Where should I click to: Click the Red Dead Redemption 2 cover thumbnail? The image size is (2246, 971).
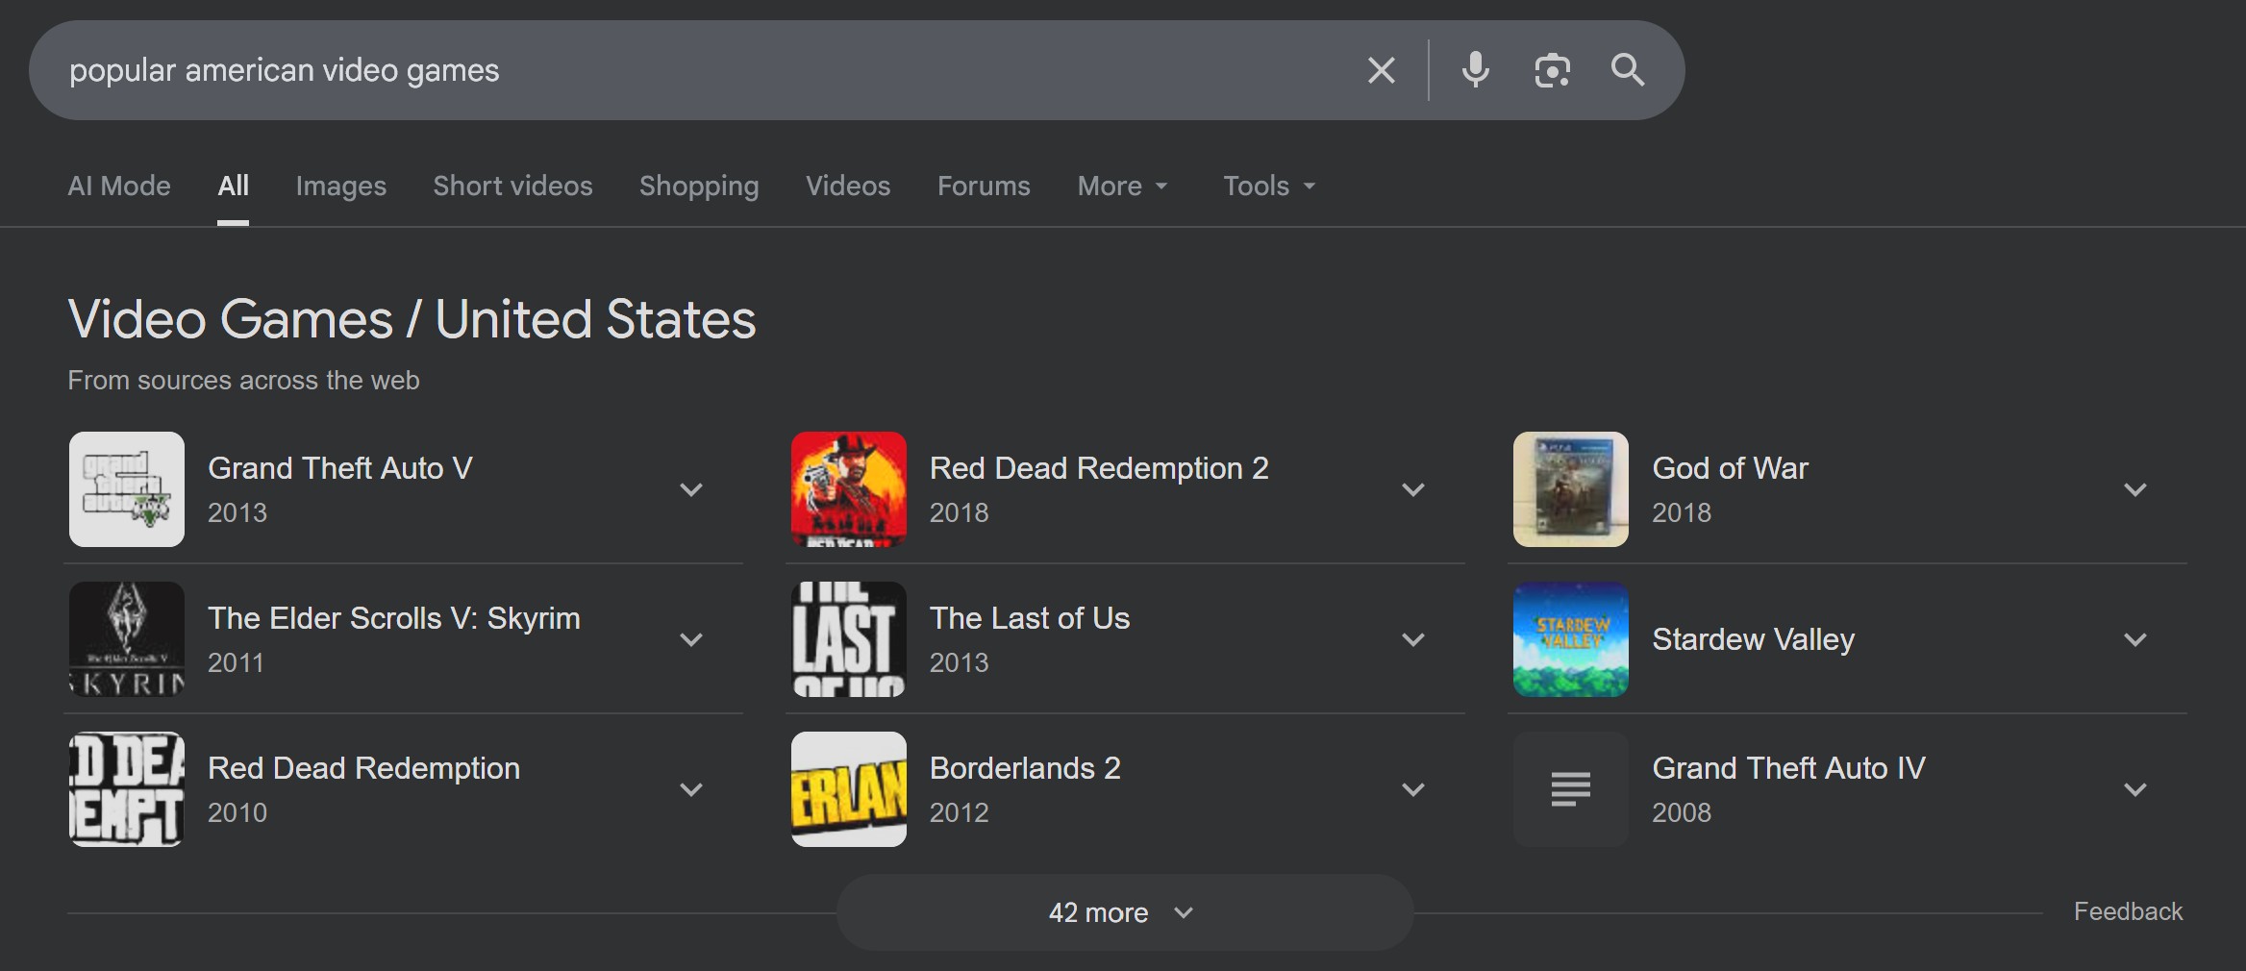point(849,489)
